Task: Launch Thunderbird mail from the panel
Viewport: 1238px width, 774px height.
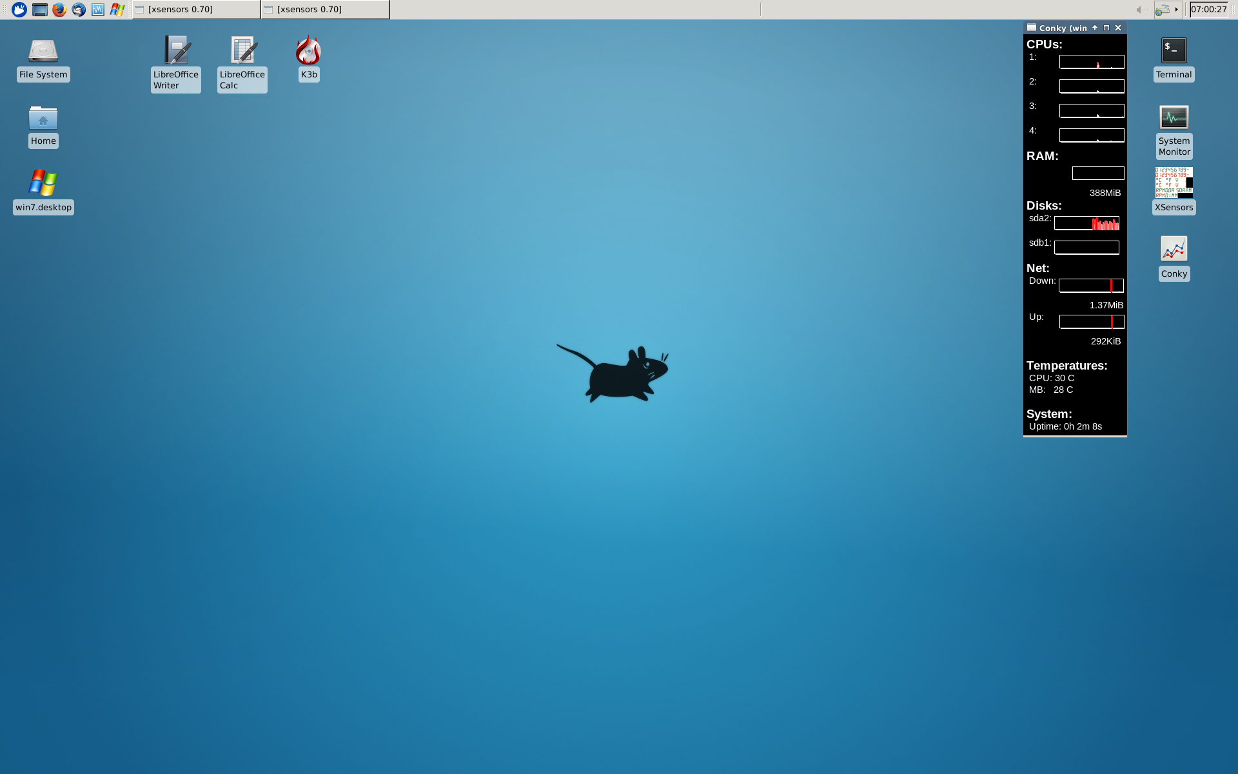Action: (x=79, y=10)
